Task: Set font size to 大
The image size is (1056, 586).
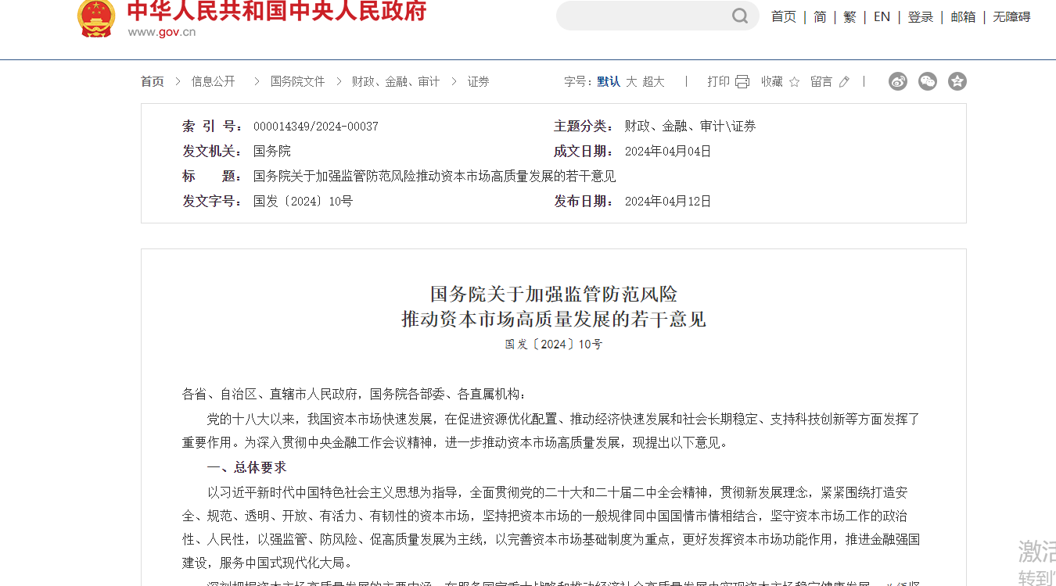Action: pyautogui.click(x=631, y=82)
